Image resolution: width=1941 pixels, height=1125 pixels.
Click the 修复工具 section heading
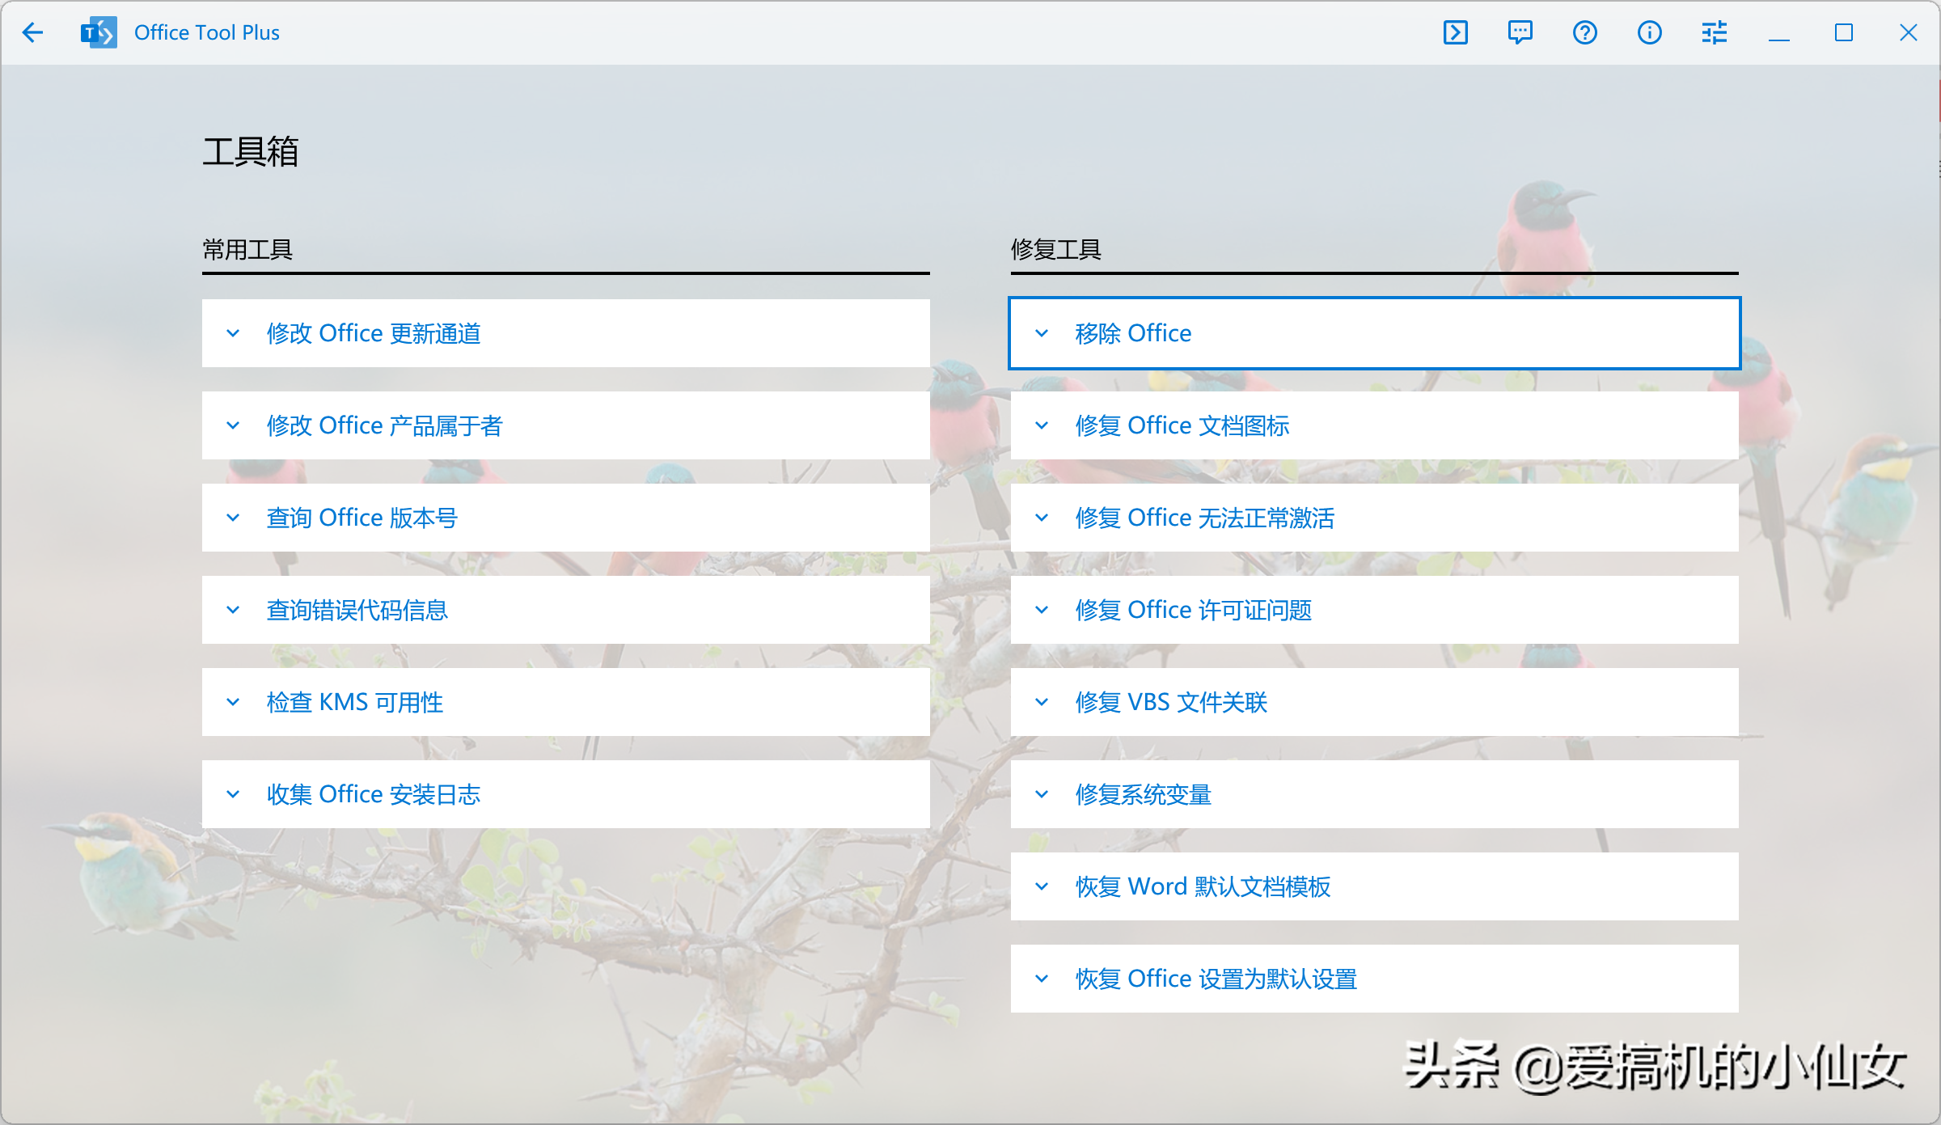point(1056,249)
